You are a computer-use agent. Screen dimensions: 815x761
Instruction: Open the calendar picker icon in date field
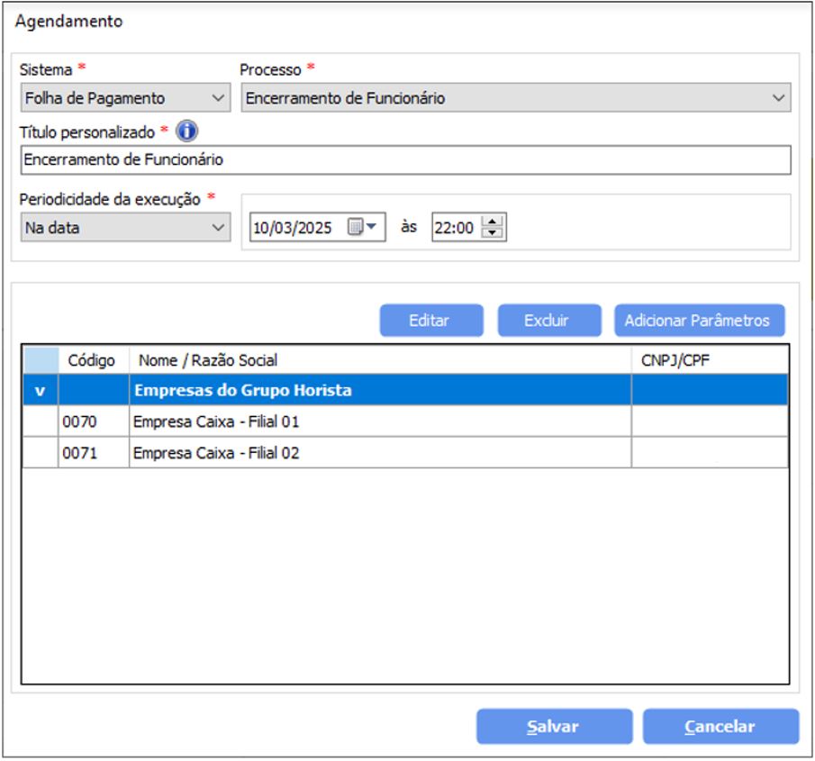point(361,227)
